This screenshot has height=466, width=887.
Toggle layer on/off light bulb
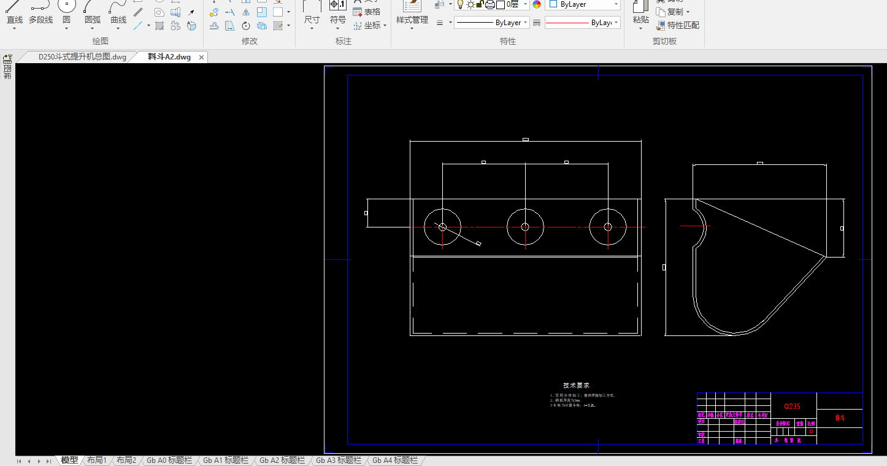(460, 4)
